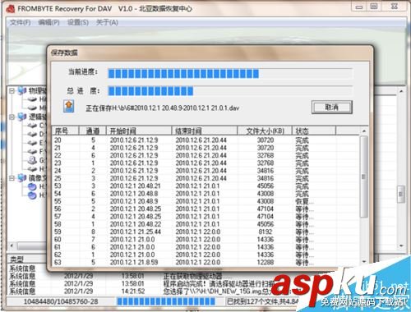Click the save-arrow icon beside 正在保存
This screenshot has height=312, width=411.
[69, 106]
